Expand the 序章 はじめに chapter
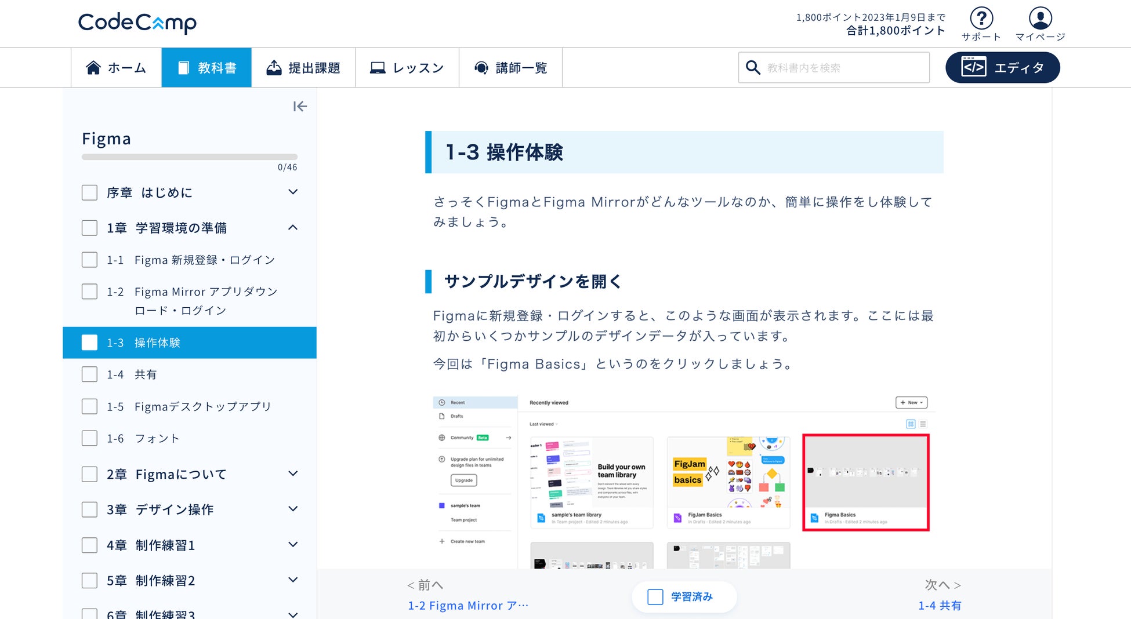The height and width of the screenshot is (619, 1131). [x=293, y=192]
